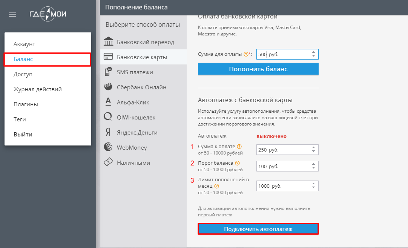This screenshot has width=408, height=248.
Task: Click the ГдеМои logo
Action: coord(48,14)
